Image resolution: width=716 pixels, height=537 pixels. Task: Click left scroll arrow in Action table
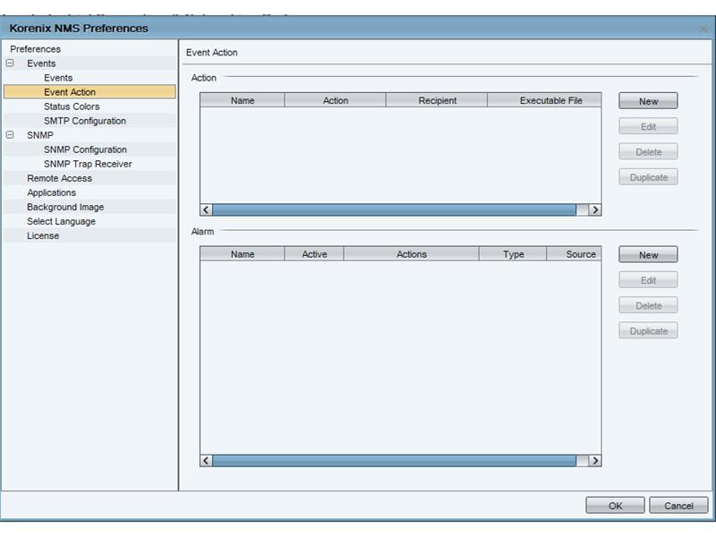(206, 209)
